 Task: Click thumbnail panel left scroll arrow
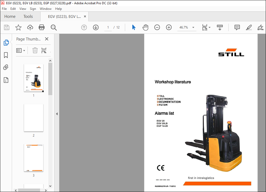16,190
